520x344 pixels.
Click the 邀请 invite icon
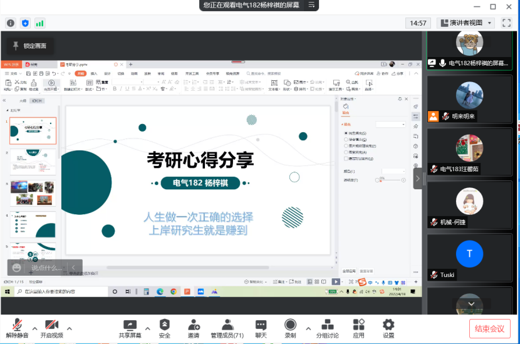click(194, 328)
